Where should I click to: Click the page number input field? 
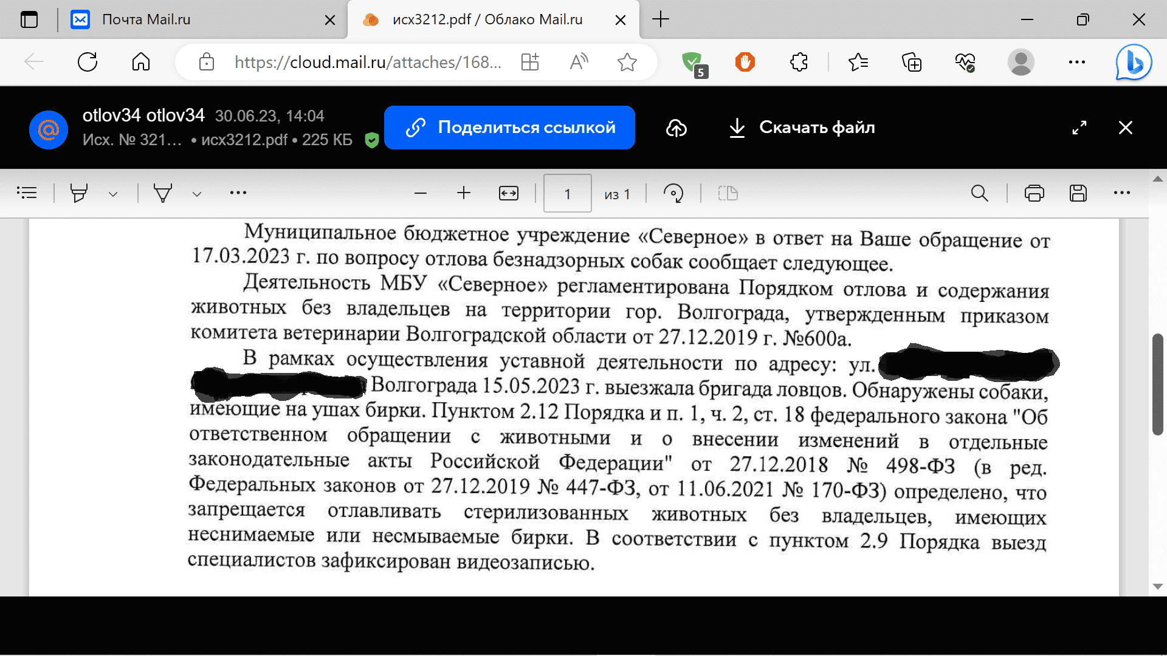click(x=567, y=194)
